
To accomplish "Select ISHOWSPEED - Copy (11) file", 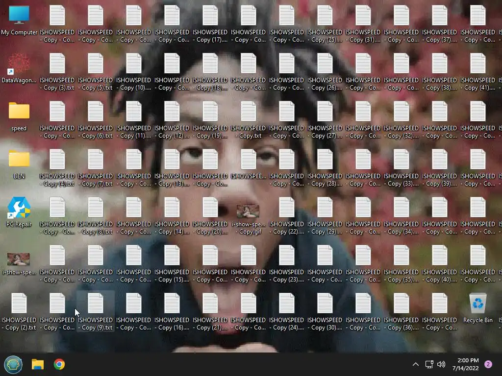I will (x=133, y=120).
